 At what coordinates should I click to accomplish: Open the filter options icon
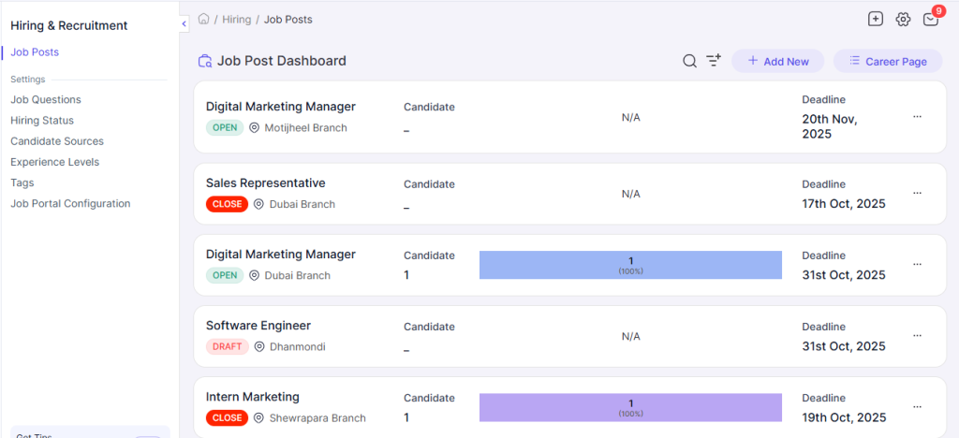[x=714, y=61]
